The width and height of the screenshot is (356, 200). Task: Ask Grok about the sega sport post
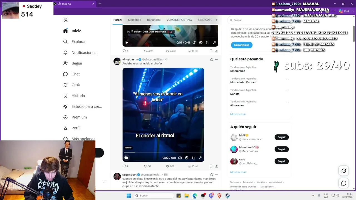pyautogui.click(x=212, y=175)
